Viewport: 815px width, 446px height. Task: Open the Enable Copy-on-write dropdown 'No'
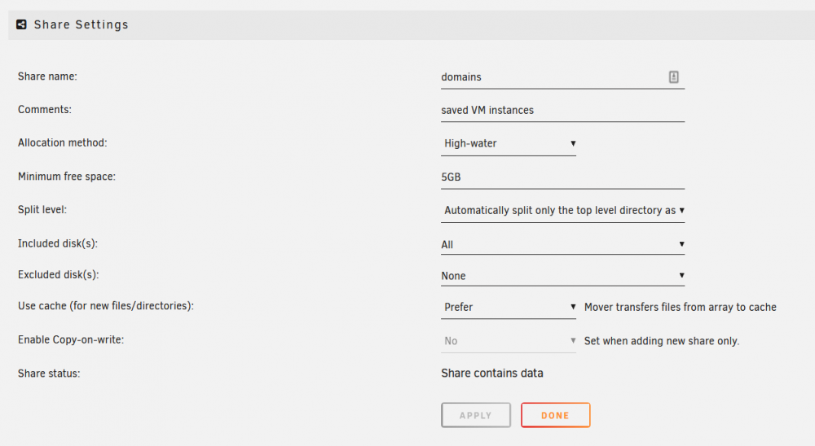[x=509, y=340]
